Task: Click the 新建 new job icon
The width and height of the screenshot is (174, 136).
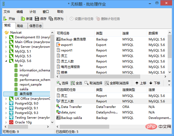Action: pos(23,19)
